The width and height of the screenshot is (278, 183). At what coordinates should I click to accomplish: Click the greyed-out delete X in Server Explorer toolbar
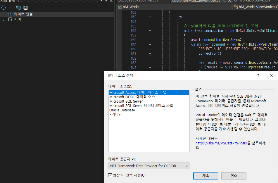coord(10,7)
